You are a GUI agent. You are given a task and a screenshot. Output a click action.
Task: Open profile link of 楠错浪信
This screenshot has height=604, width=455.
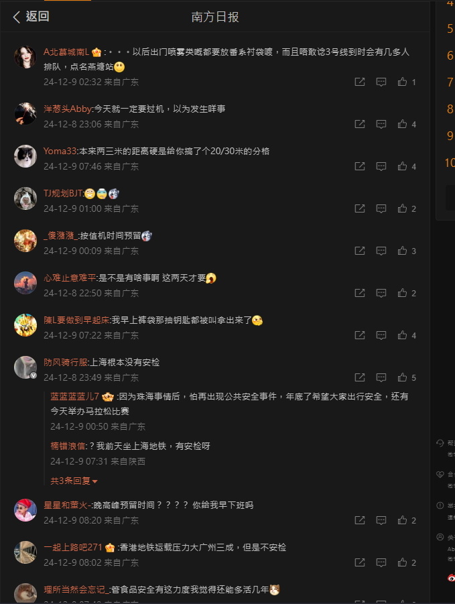click(x=68, y=446)
